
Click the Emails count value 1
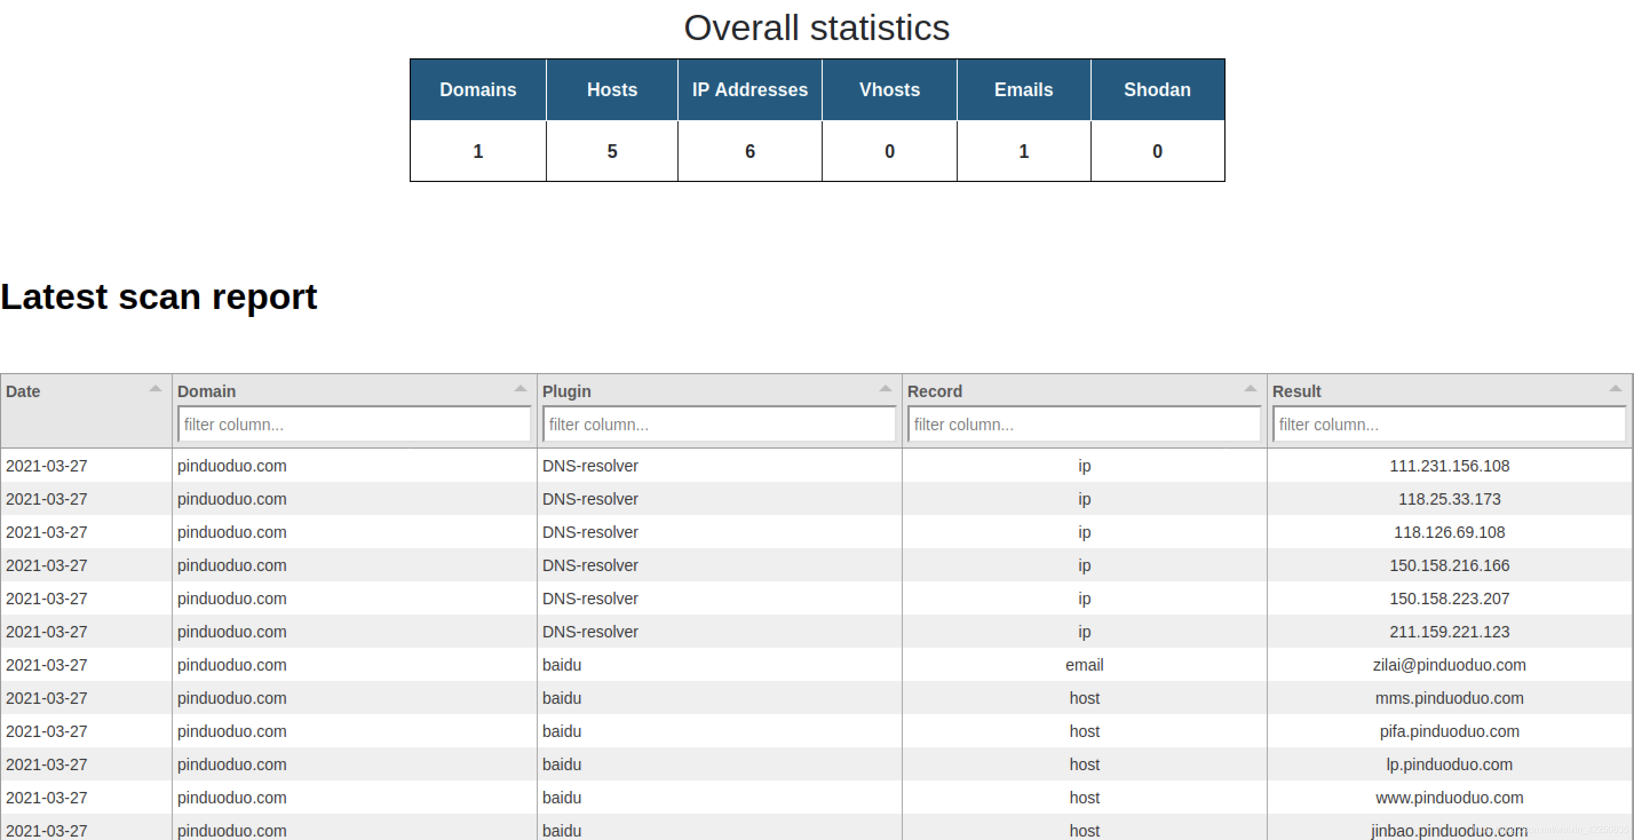pyautogui.click(x=1024, y=151)
